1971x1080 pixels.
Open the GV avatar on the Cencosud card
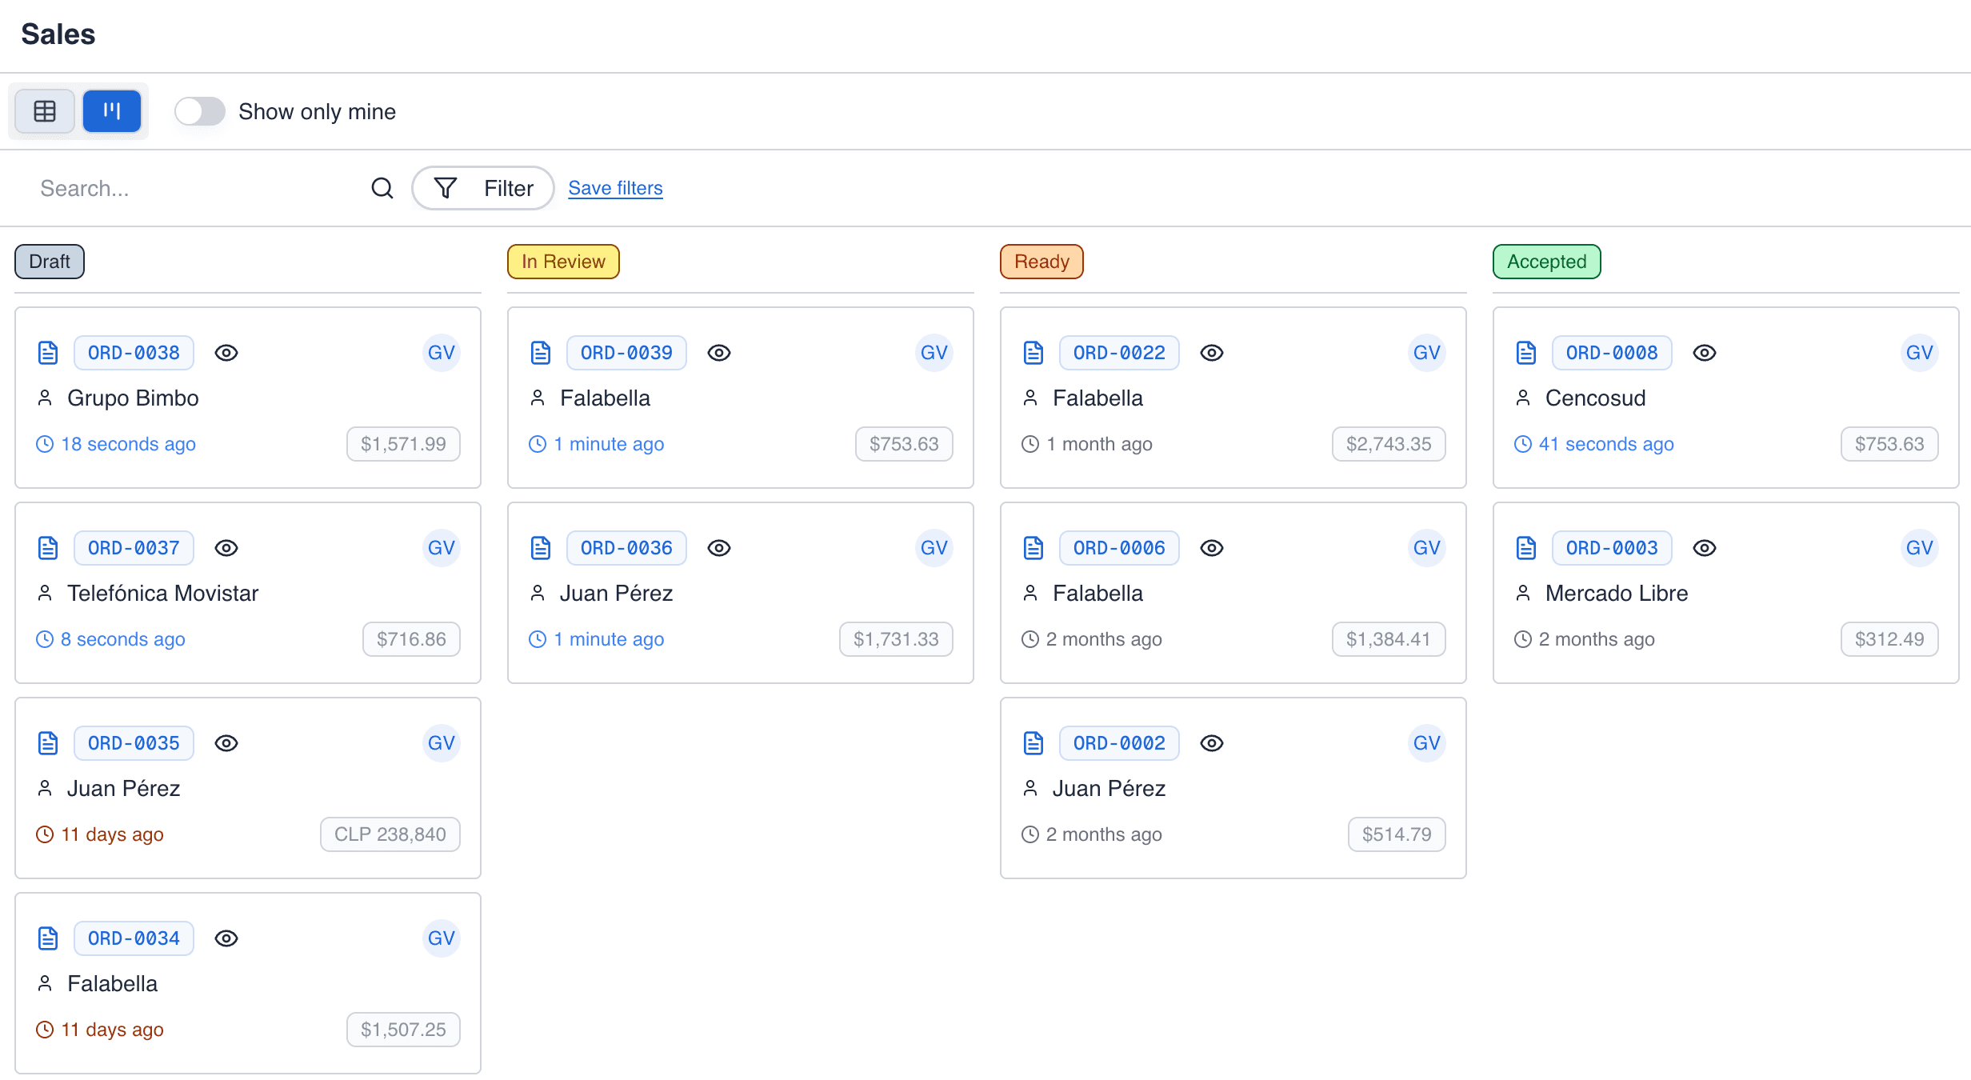pos(1919,352)
